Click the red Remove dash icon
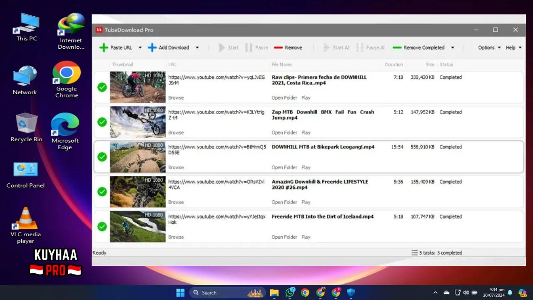The width and height of the screenshot is (533, 300). [278, 47]
